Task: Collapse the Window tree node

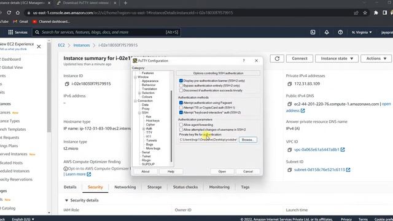Action: click(135, 77)
